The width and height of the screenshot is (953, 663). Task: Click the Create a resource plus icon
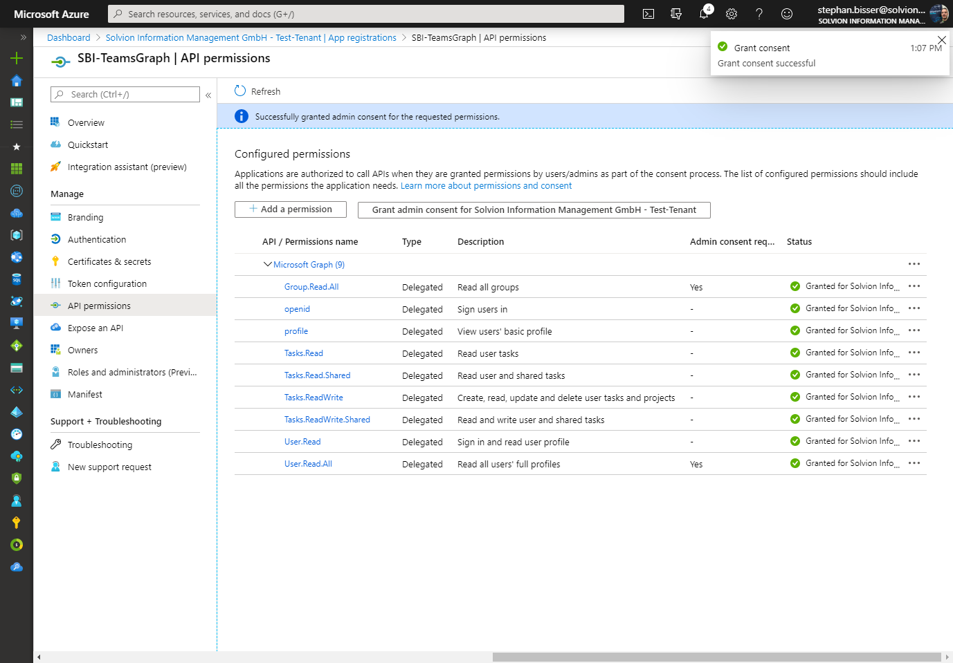pyautogui.click(x=17, y=58)
